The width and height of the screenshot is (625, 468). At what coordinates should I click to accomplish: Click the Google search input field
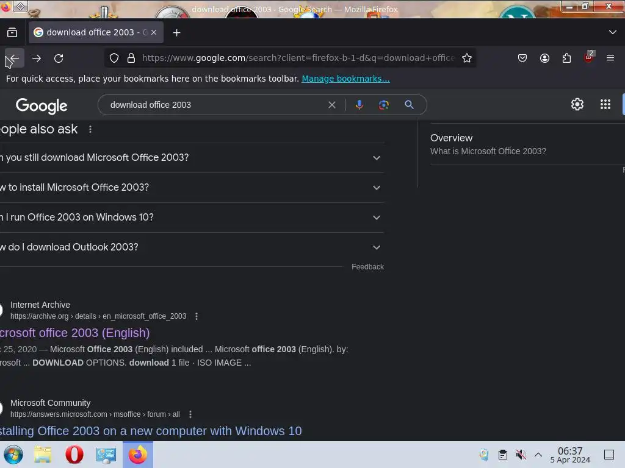click(x=215, y=105)
